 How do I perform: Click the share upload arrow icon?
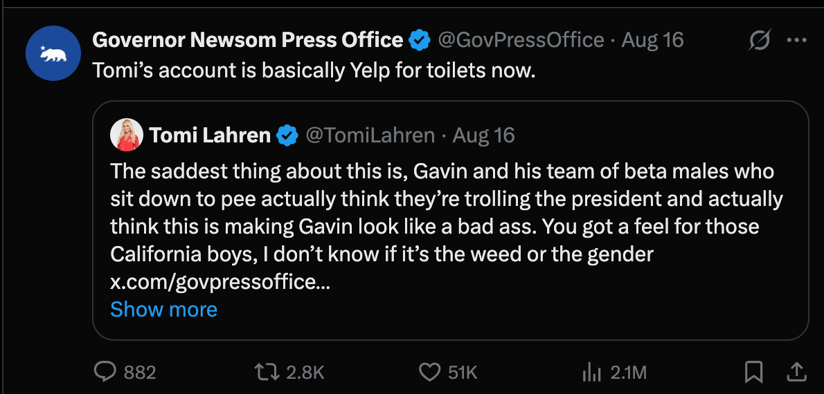[796, 373]
